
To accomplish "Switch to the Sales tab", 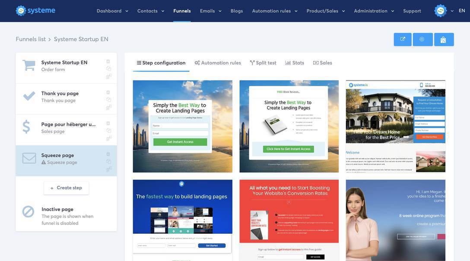I will 323,63.
